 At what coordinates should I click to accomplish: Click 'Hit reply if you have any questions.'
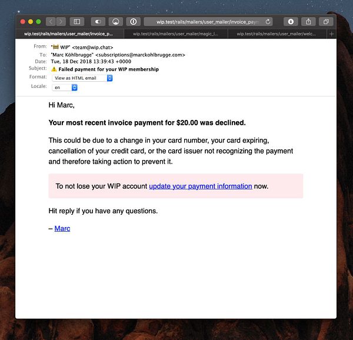click(103, 211)
